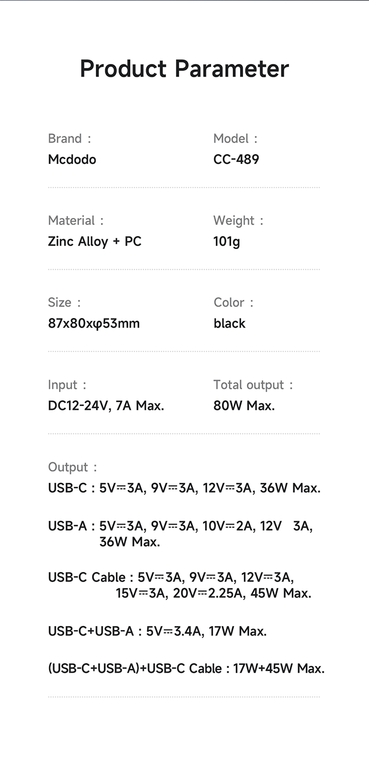Screen dimensions: 369x757
Task: Click the Zinc Alloy + PC value
Action: (94, 242)
